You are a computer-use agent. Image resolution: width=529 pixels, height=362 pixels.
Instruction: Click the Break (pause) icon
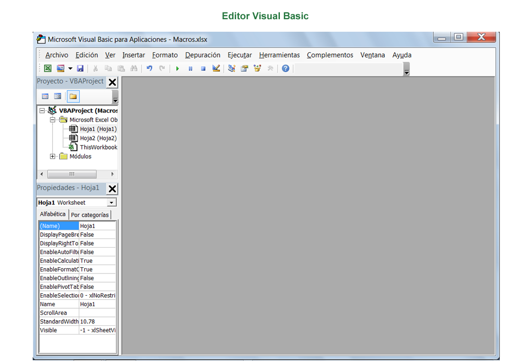pos(190,68)
